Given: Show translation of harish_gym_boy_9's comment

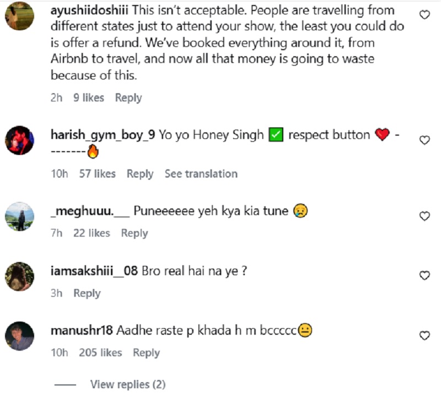Looking at the screenshot, I should (201, 174).
